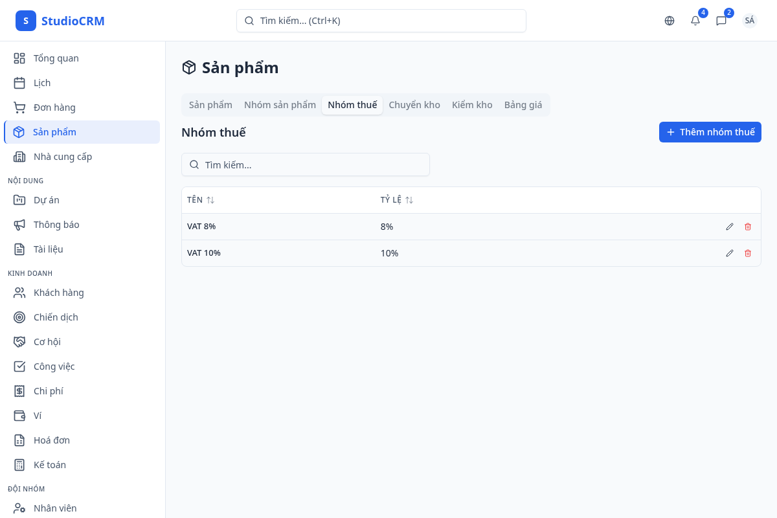Sort table by Tên column
This screenshot has width=777, height=518.
click(210, 200)
